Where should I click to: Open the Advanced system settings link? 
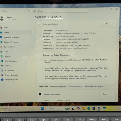point(94,86)
